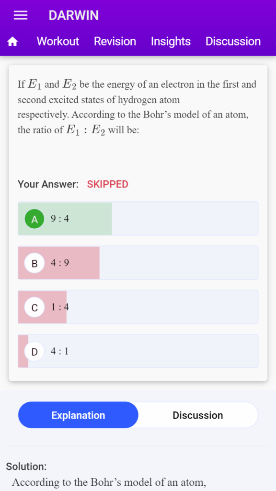
Task: Click the DARWIN app title
Action: 73,15
